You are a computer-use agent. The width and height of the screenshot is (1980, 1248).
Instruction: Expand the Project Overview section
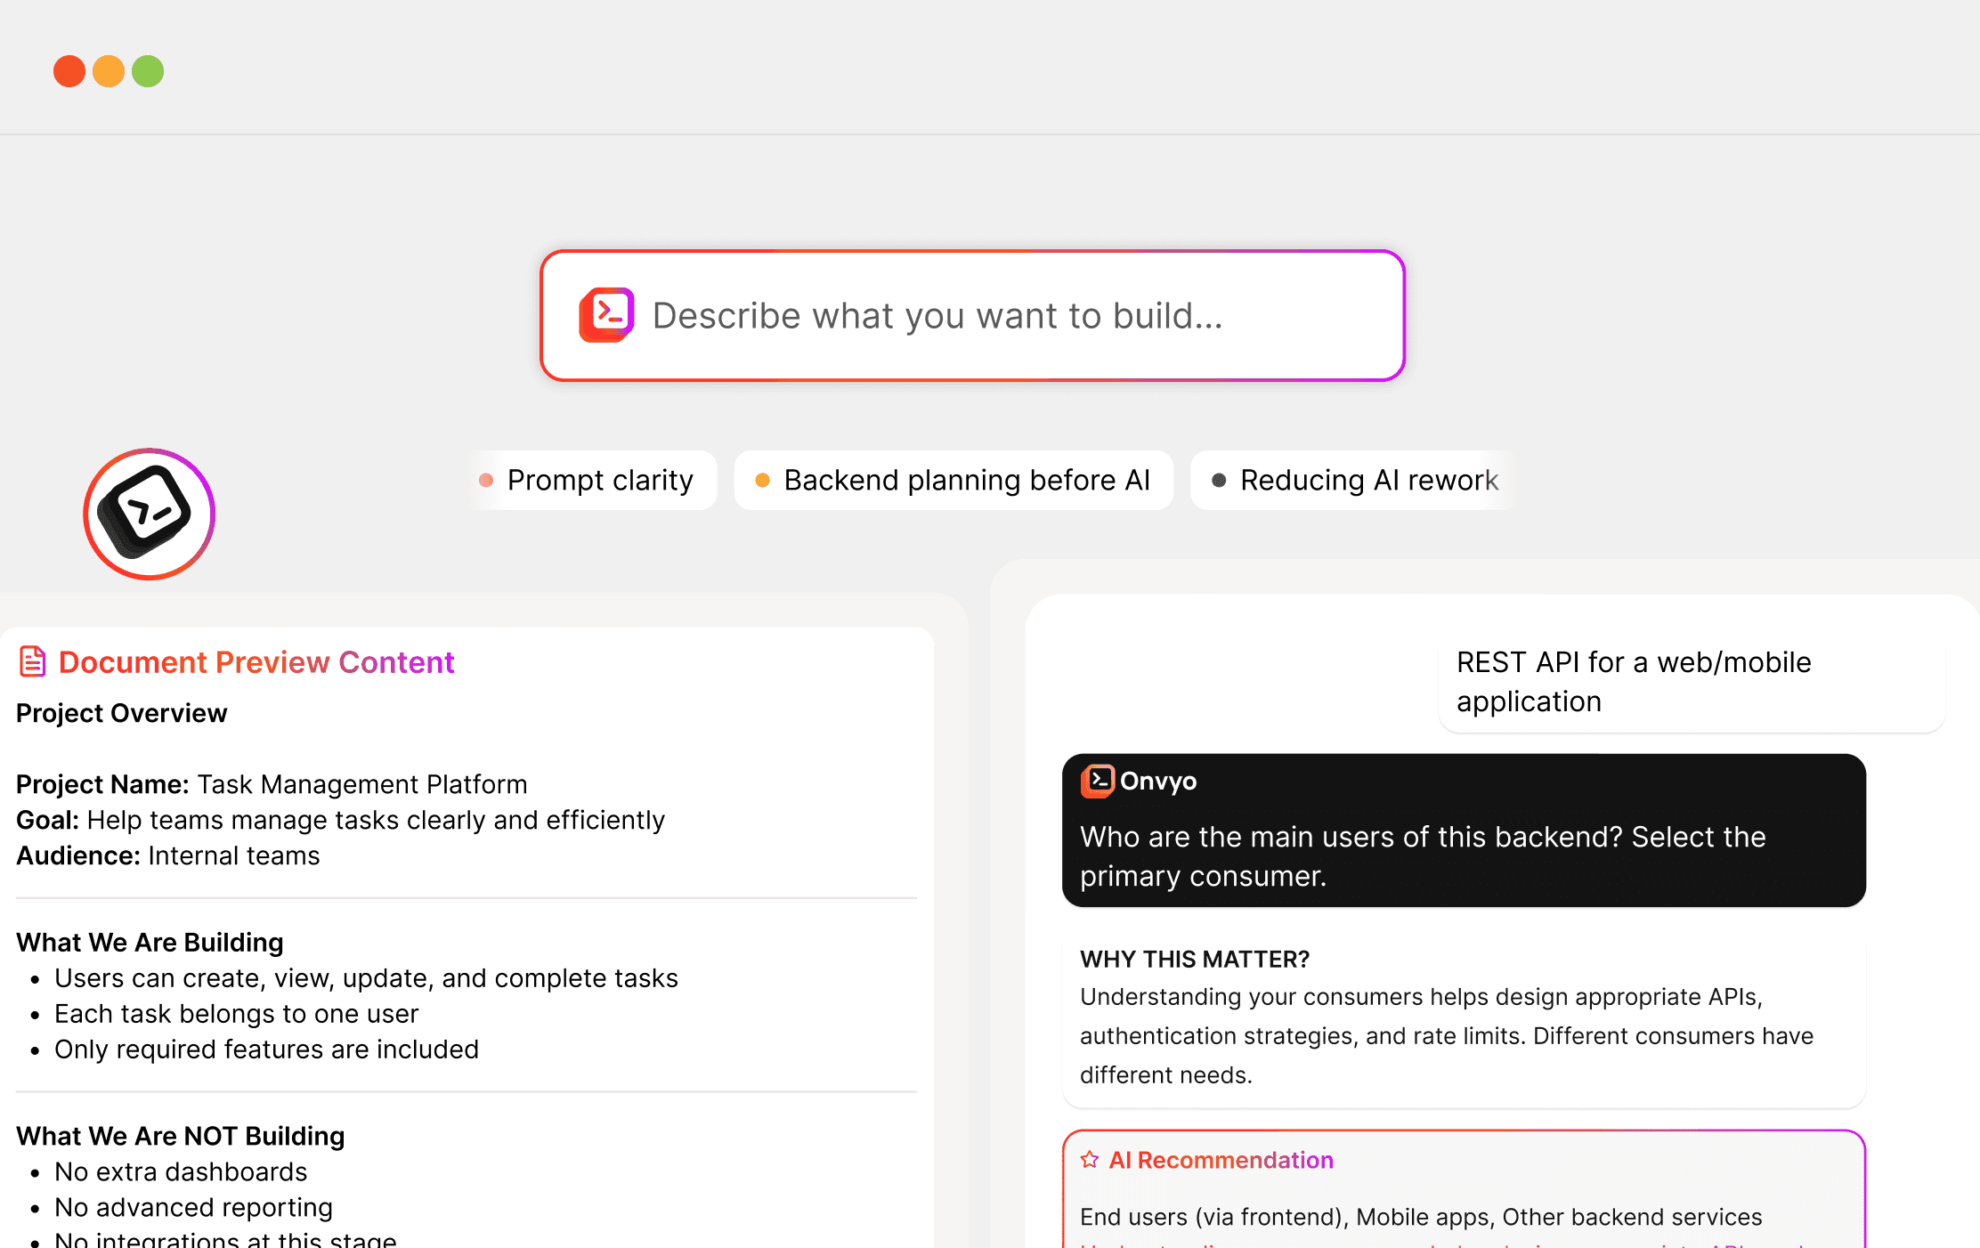[x=122, y=713]
